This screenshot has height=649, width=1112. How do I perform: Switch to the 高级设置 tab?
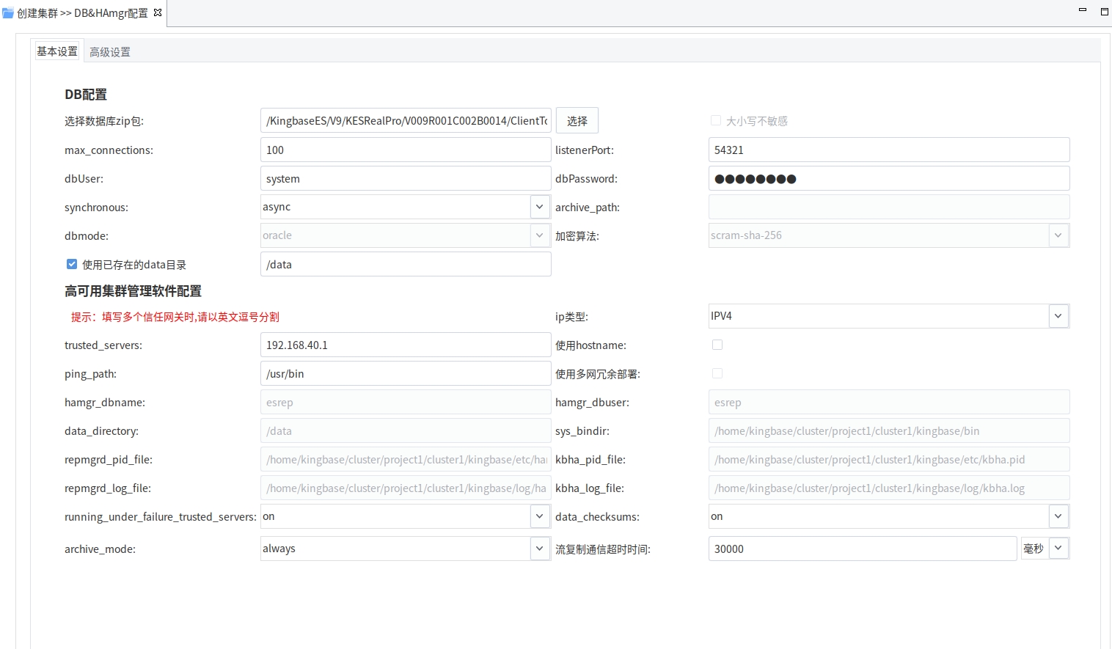coord(110,52)
